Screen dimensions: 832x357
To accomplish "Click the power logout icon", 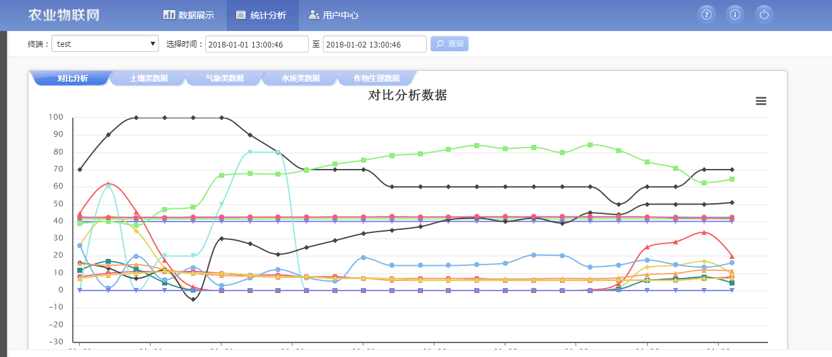I will pyautogui.click(x=764, y=15).
